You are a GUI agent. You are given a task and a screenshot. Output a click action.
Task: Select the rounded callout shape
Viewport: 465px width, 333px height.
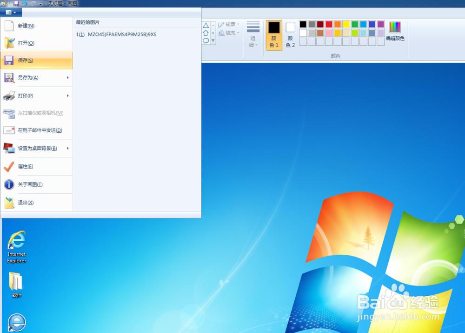pyautogui.click(x=206, y=41)
